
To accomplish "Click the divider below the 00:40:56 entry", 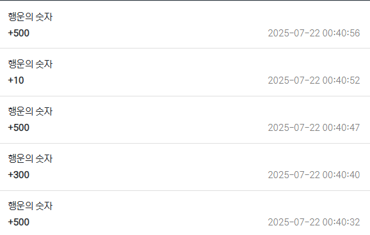I will (185, 49).
